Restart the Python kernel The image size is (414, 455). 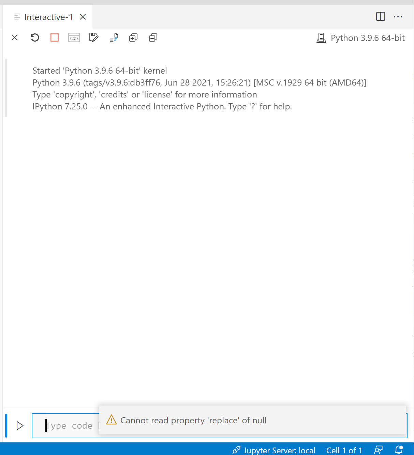pos(35,37)
